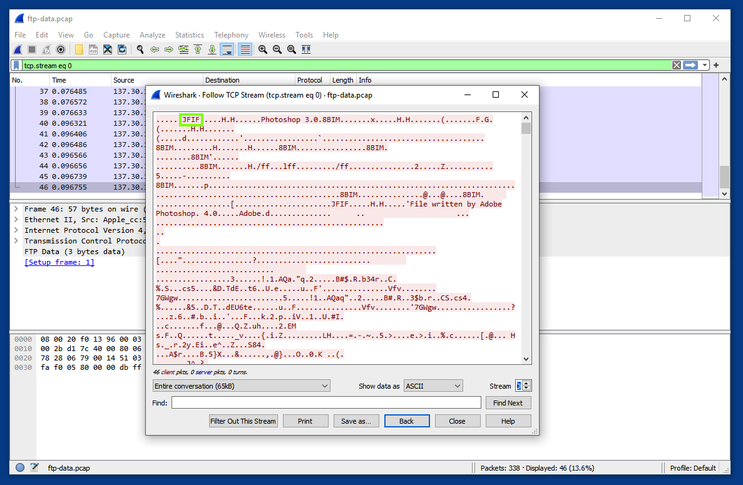The height and width of the screenshot is (485, 743).
Task: Select packet 37 row in packet list
Action: [x=356, y=91]
